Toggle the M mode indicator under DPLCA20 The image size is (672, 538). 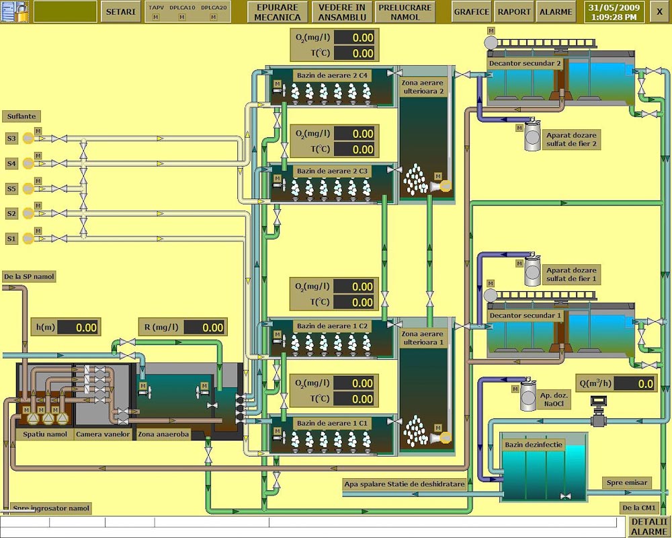[x=214, y=17]
